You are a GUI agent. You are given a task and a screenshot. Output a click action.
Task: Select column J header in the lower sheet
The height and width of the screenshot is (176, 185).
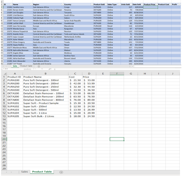coord(172,74)
